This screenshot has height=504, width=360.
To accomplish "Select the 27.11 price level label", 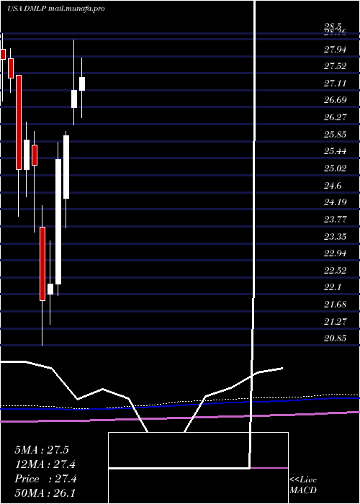I will click(335, 84).
